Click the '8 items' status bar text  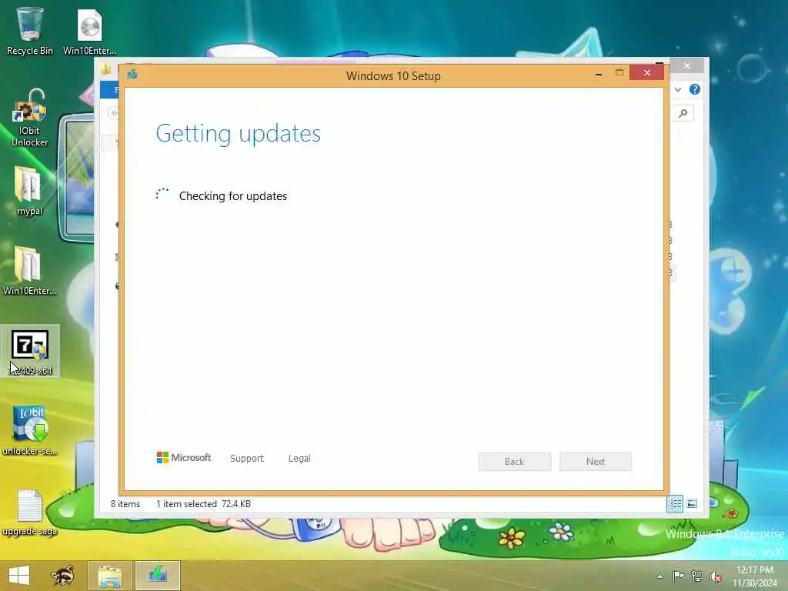pos(125,503)
